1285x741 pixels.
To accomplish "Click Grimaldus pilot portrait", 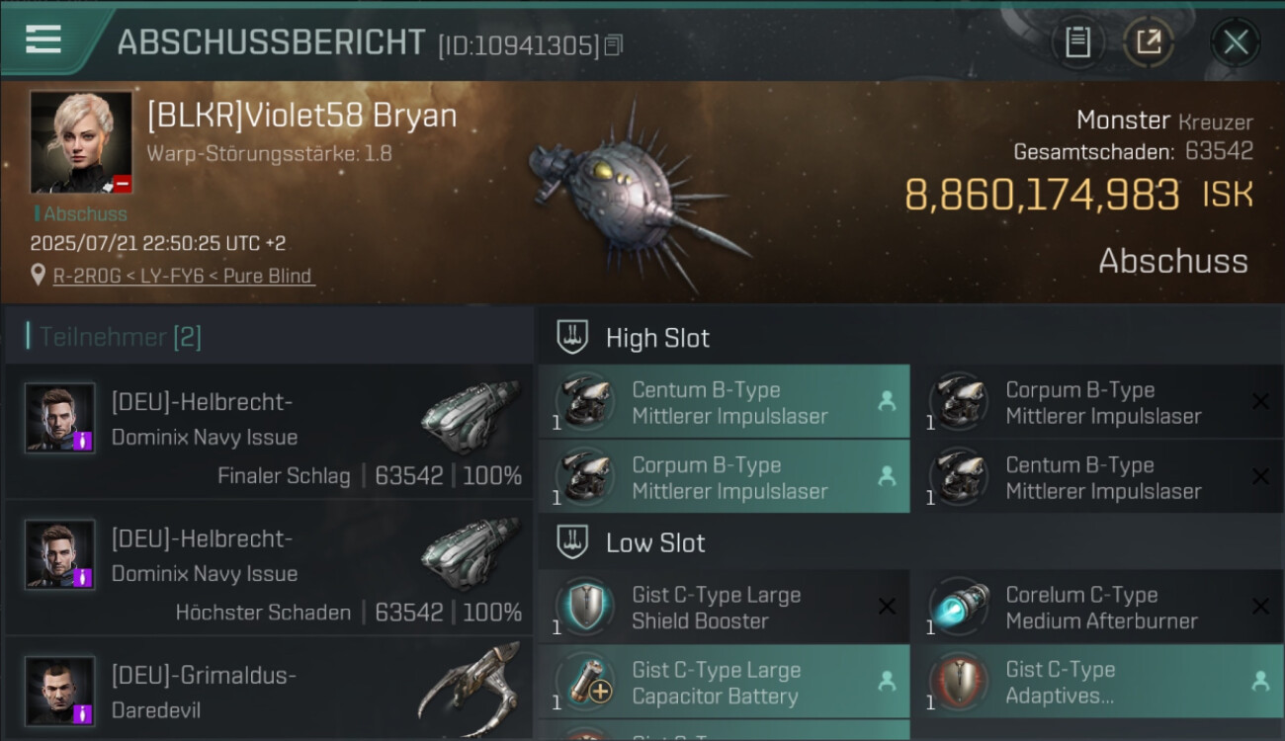I will [60, 689].
